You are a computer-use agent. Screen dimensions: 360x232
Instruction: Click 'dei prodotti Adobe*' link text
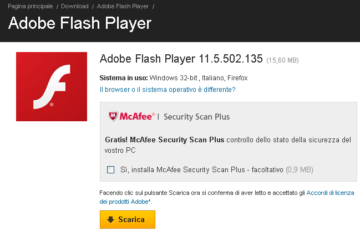point(125,202)
